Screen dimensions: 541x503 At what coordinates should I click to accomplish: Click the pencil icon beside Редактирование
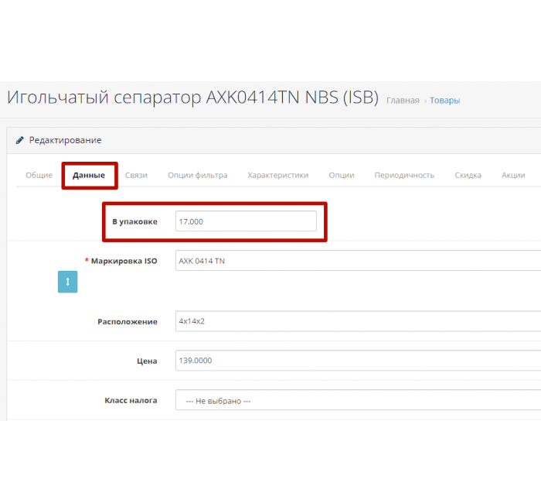click(20, 140)
